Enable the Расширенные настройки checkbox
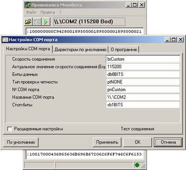 [10, 129]
